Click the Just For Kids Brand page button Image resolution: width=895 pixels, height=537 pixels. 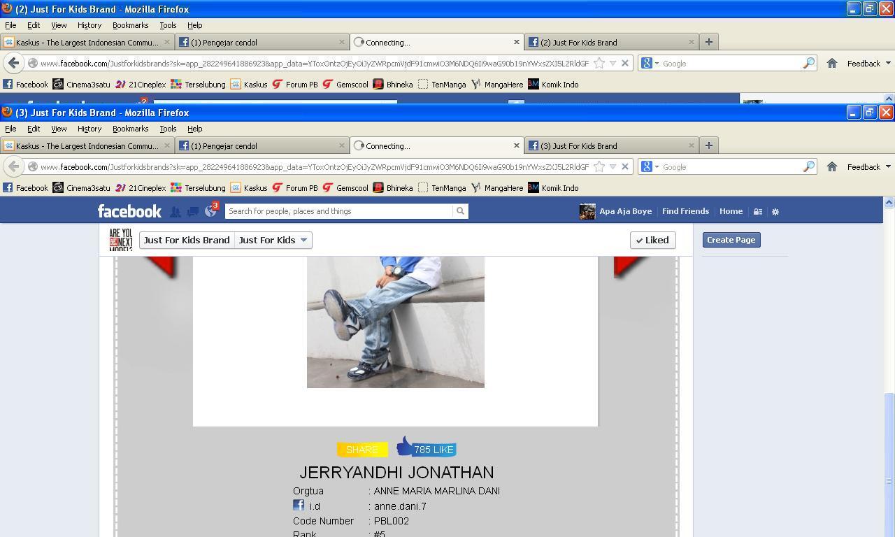[187, 240]
